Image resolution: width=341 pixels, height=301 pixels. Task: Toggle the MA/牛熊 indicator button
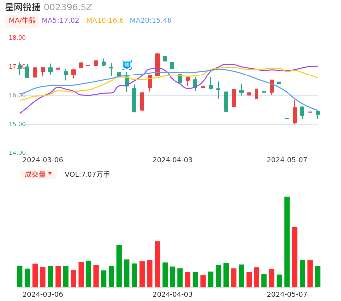22,21
